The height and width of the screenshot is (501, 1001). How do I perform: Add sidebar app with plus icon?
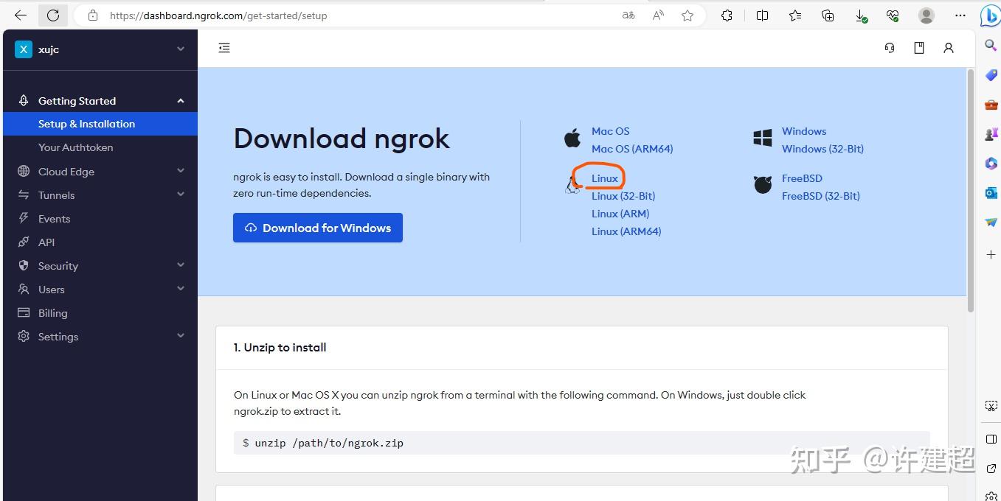(x=991, y=254)
